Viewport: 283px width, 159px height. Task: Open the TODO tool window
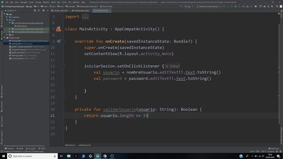click(42, 148)
